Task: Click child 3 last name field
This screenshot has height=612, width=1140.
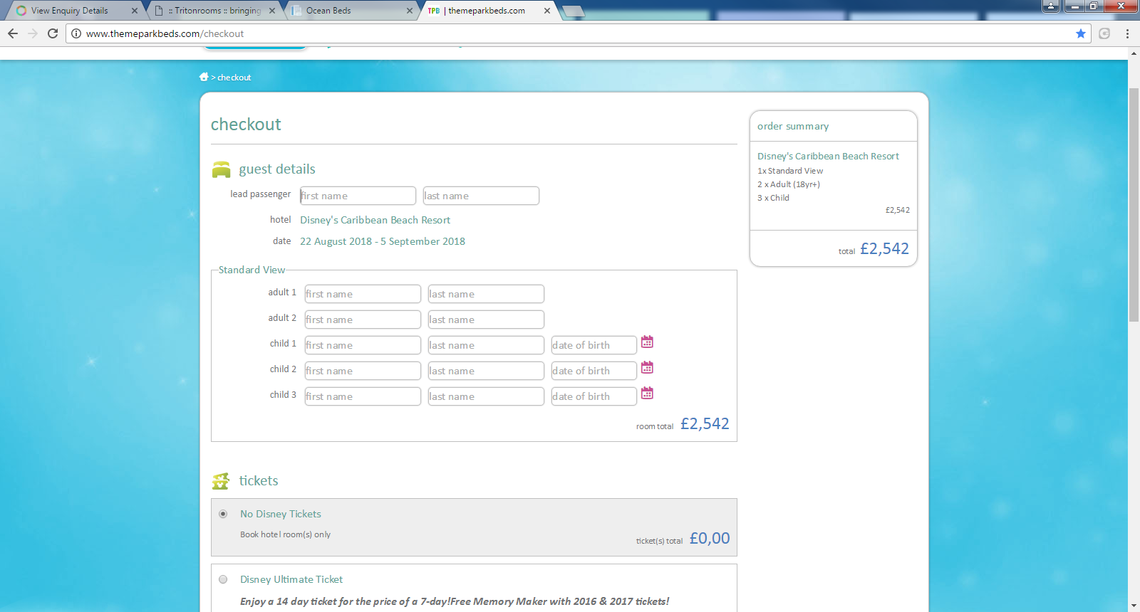Action: coord(486,396)
